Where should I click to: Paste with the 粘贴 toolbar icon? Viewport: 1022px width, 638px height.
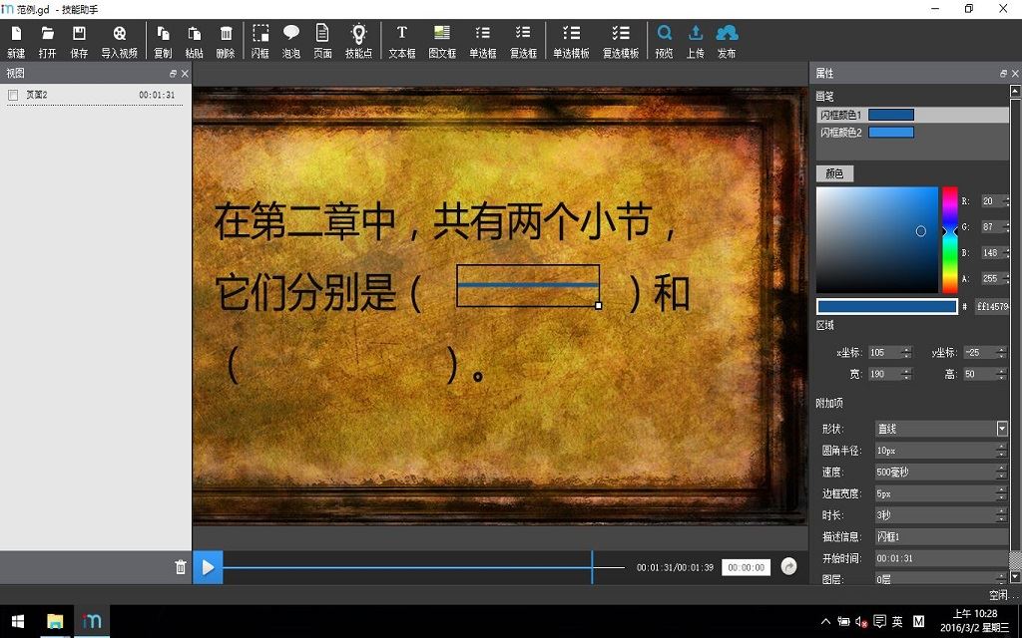click(x=195, y=41)
